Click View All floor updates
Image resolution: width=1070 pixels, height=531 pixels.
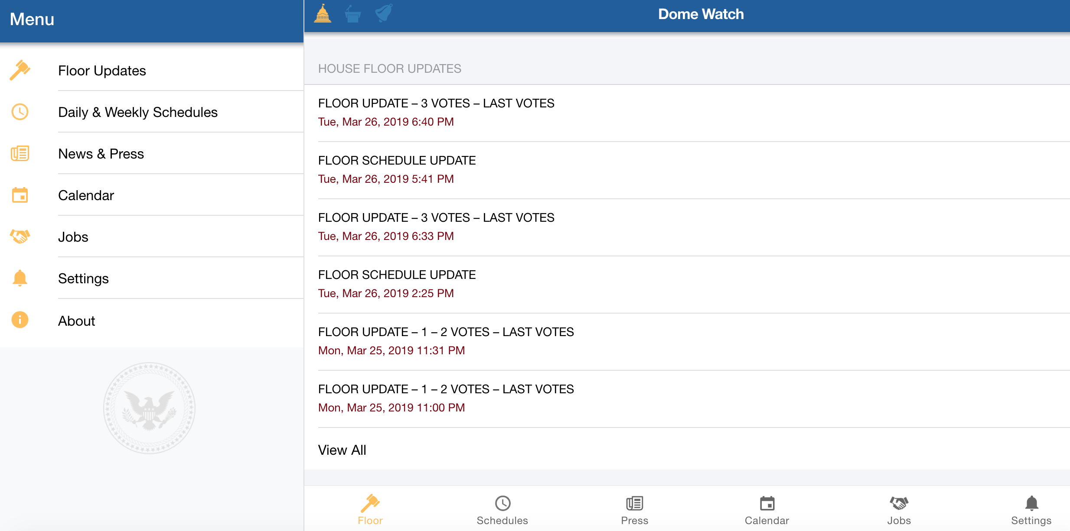coord(342,450)
